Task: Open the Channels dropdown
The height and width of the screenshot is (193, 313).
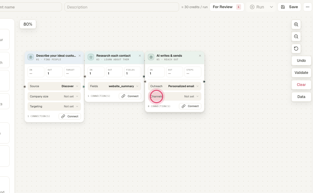Action: (x=175, y=96)
